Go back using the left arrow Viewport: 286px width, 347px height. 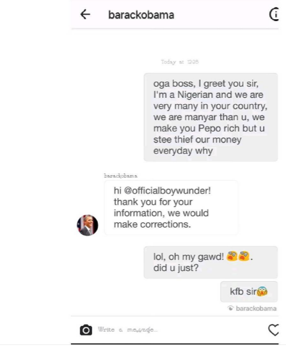tap(85, 15)
